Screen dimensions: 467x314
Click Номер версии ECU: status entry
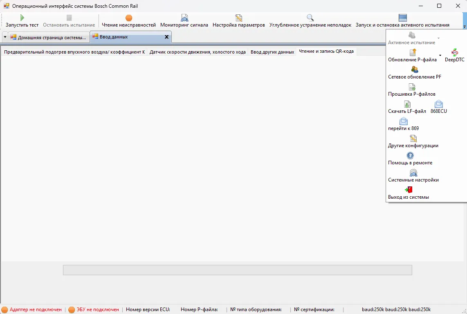[x=148, y=310]
